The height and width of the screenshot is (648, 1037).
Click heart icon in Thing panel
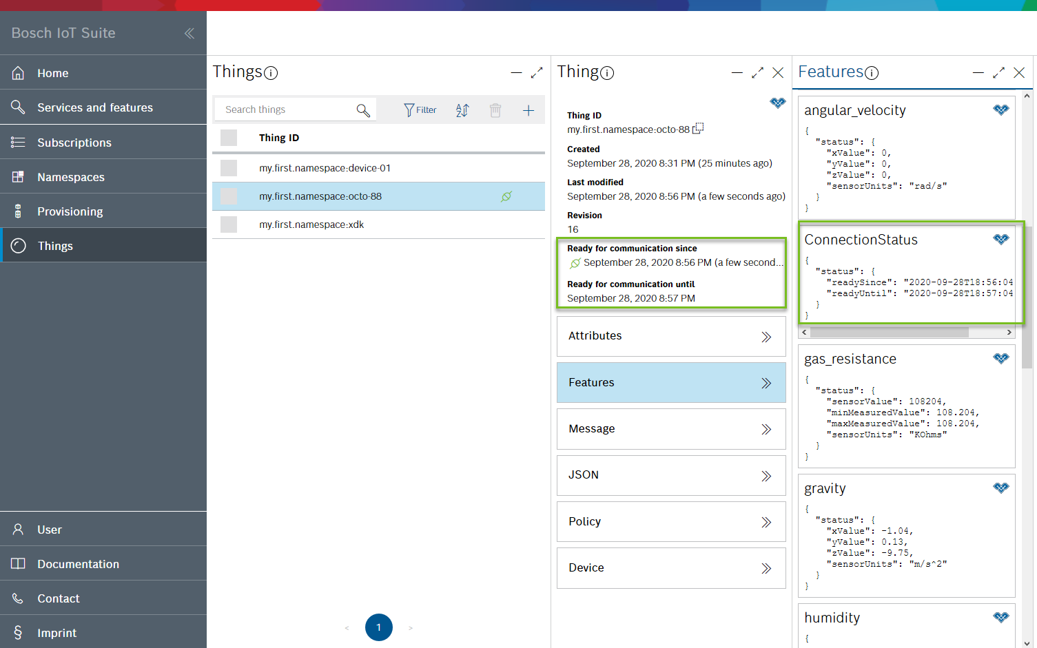(x=778, y=103)
